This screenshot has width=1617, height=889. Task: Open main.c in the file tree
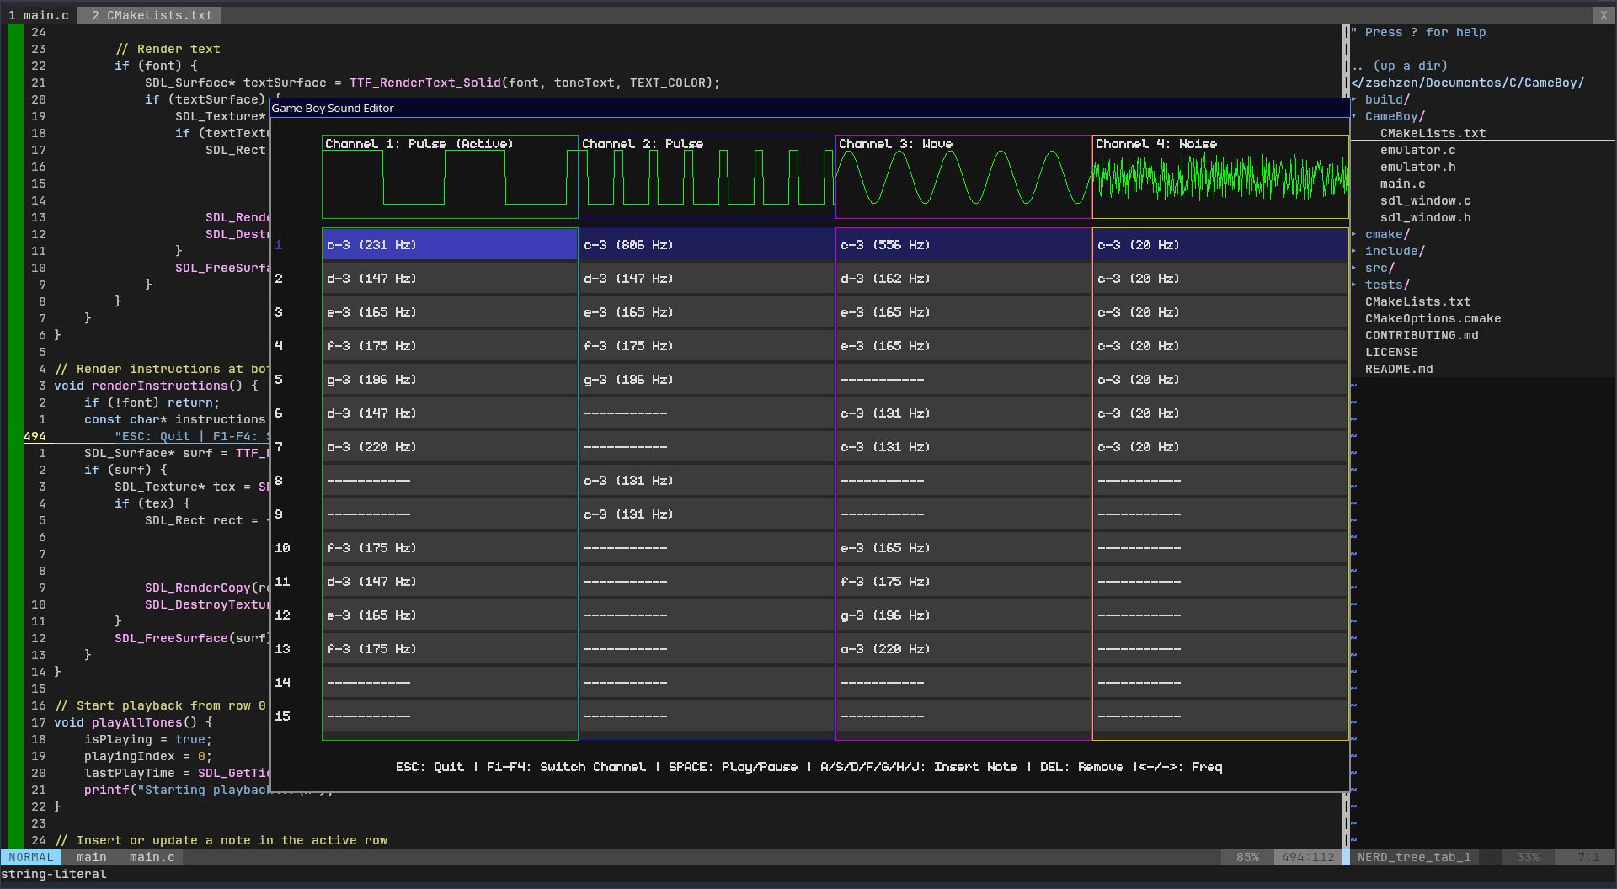pyautogui.click(x=1402, y=184)
